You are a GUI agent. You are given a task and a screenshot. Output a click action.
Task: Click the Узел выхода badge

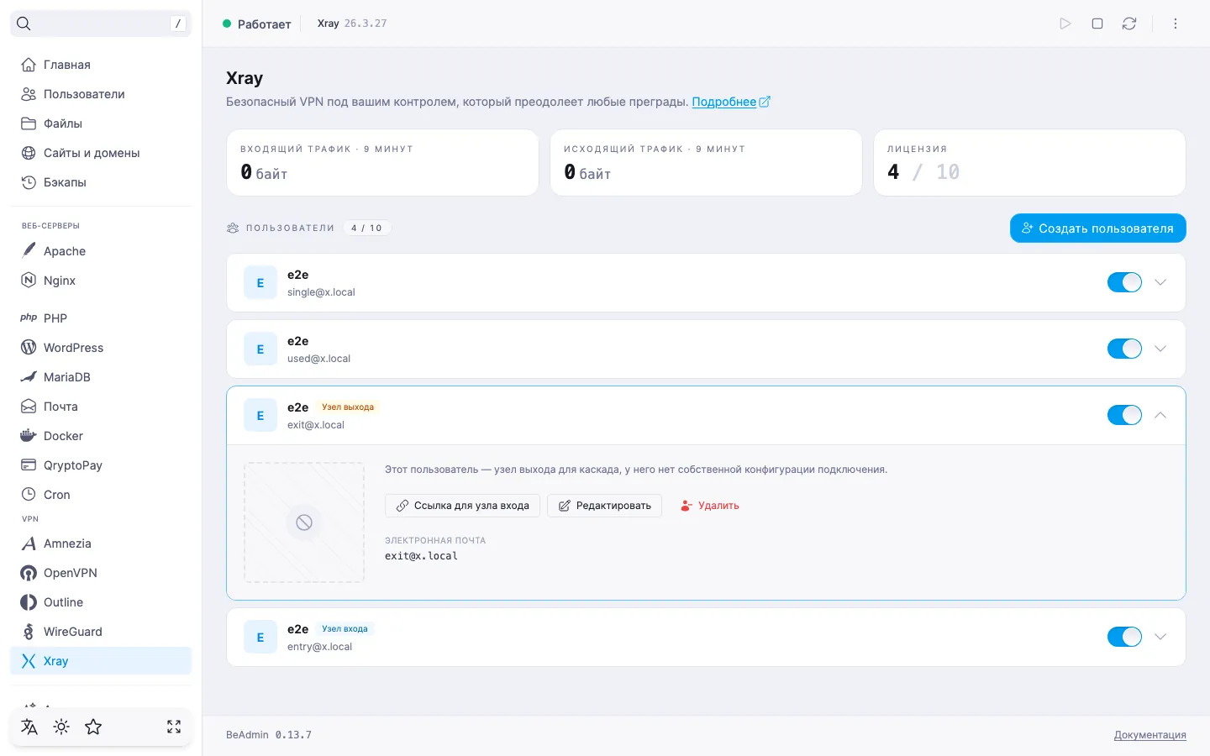click(348, 407)
